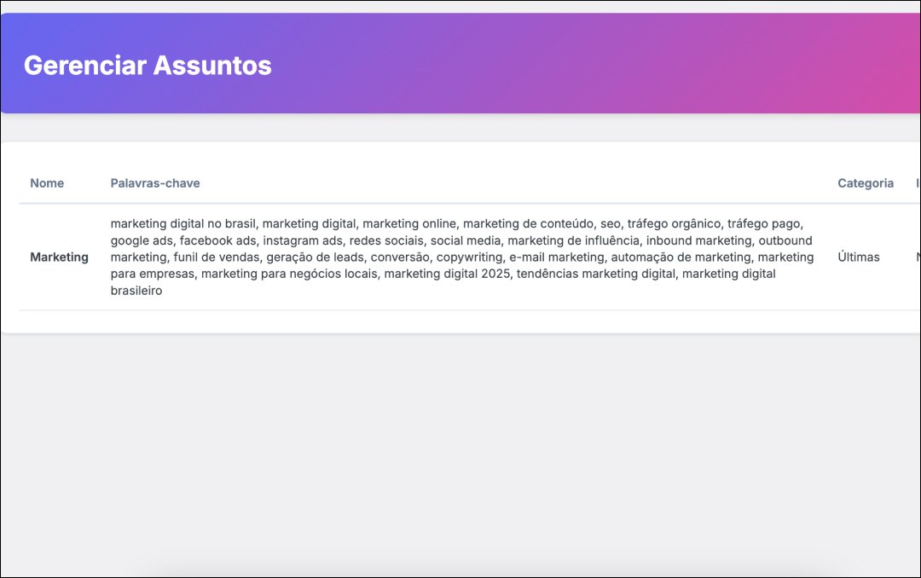Click the Gerenciar Assuntos page heading
Viewport: 921px width, 578px height.
[148, 66]
